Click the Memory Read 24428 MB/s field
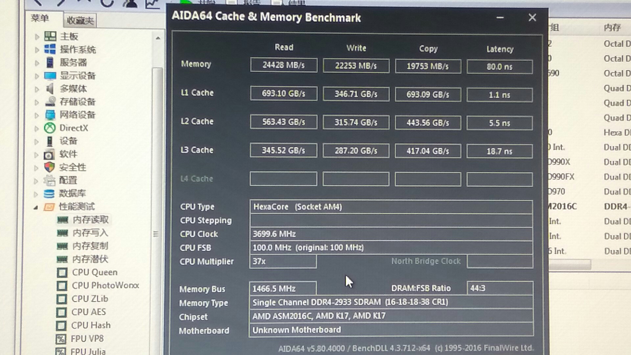631x355 pixels. [x=284, y=65]
